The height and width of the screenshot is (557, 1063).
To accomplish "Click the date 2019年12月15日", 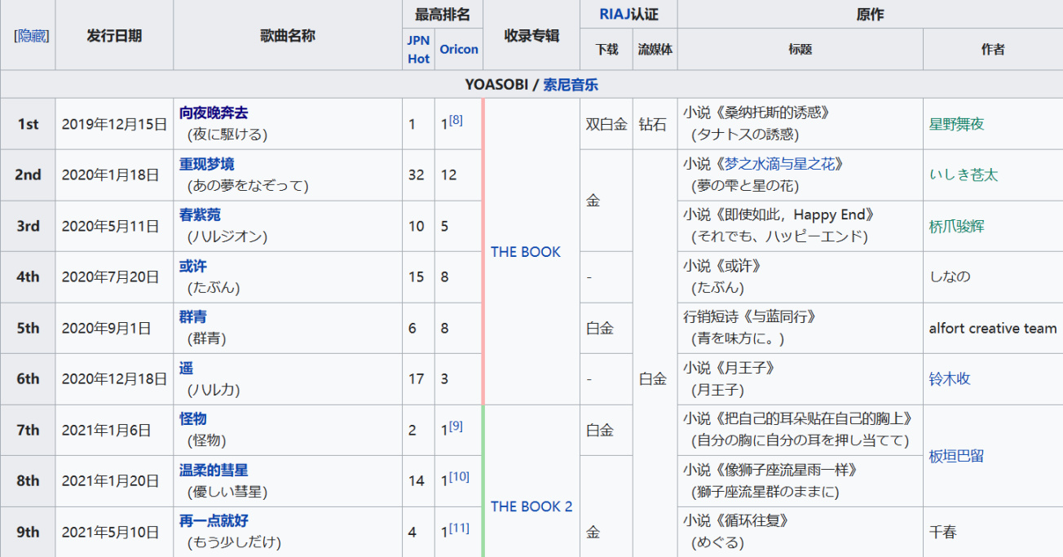I will 114,124.
